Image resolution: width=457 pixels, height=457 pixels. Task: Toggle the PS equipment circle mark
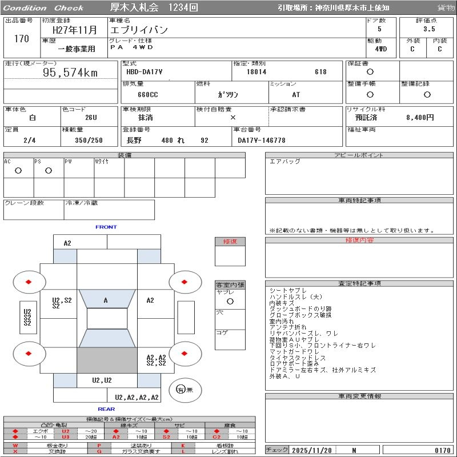(49, 170)
